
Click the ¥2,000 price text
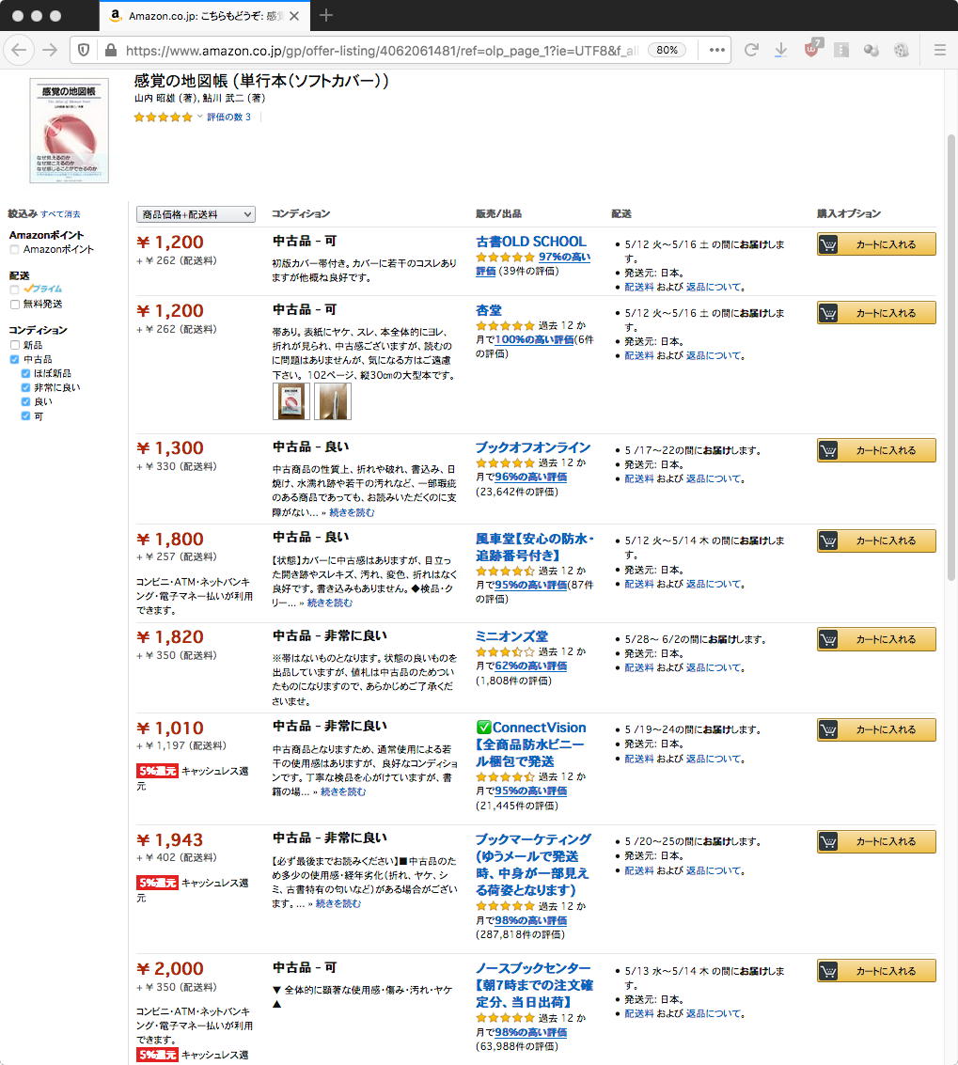coord(170,968)
